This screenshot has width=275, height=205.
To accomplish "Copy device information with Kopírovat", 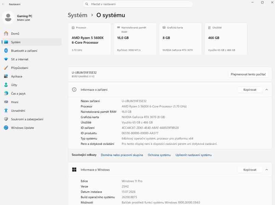I will point(250,90).
